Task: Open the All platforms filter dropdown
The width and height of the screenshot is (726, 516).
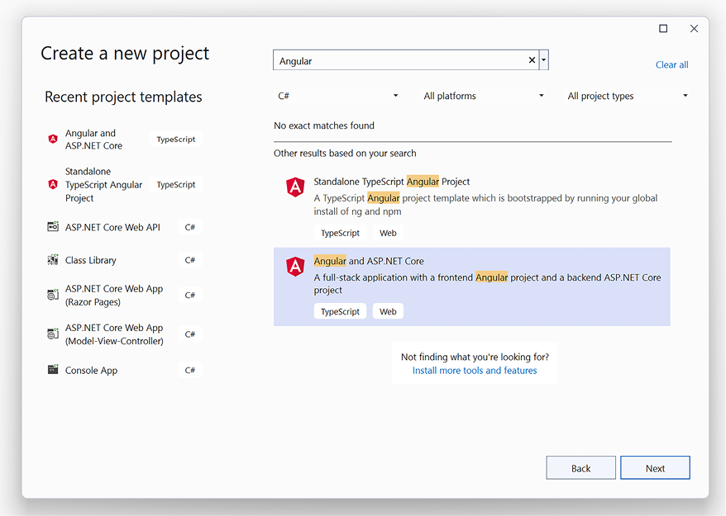Action: coord(484,96)
